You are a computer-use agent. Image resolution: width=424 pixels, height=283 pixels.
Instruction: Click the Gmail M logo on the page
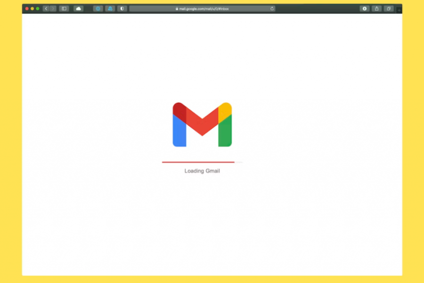click(x=202, y=124)
